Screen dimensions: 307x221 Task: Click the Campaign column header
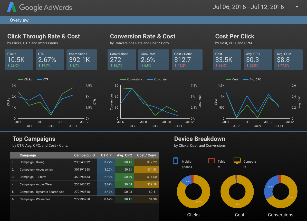click(28, 155)
